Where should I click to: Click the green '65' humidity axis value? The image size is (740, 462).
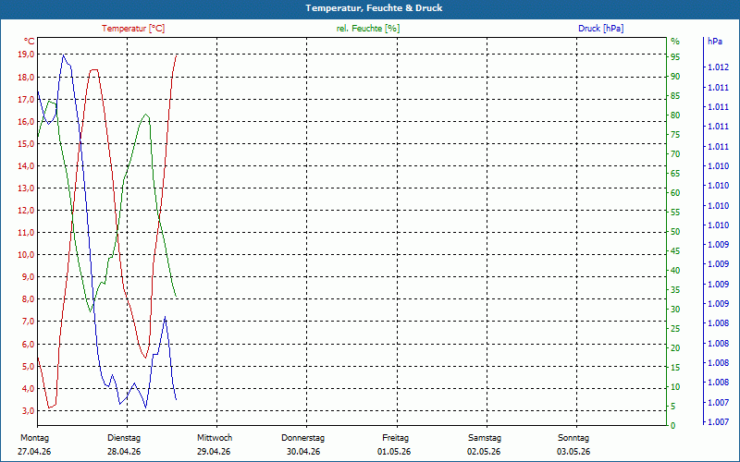click(675, 174)
